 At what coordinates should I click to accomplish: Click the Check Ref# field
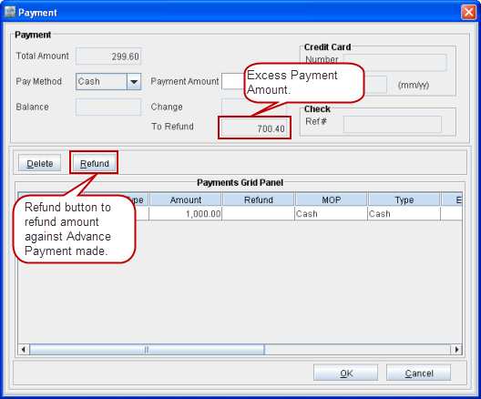click(393, 125)
